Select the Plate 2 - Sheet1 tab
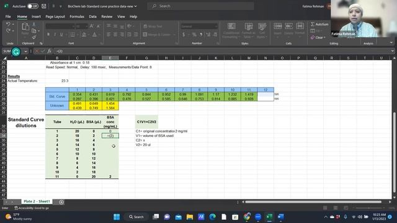397x223 pixels. pos(37,201)
